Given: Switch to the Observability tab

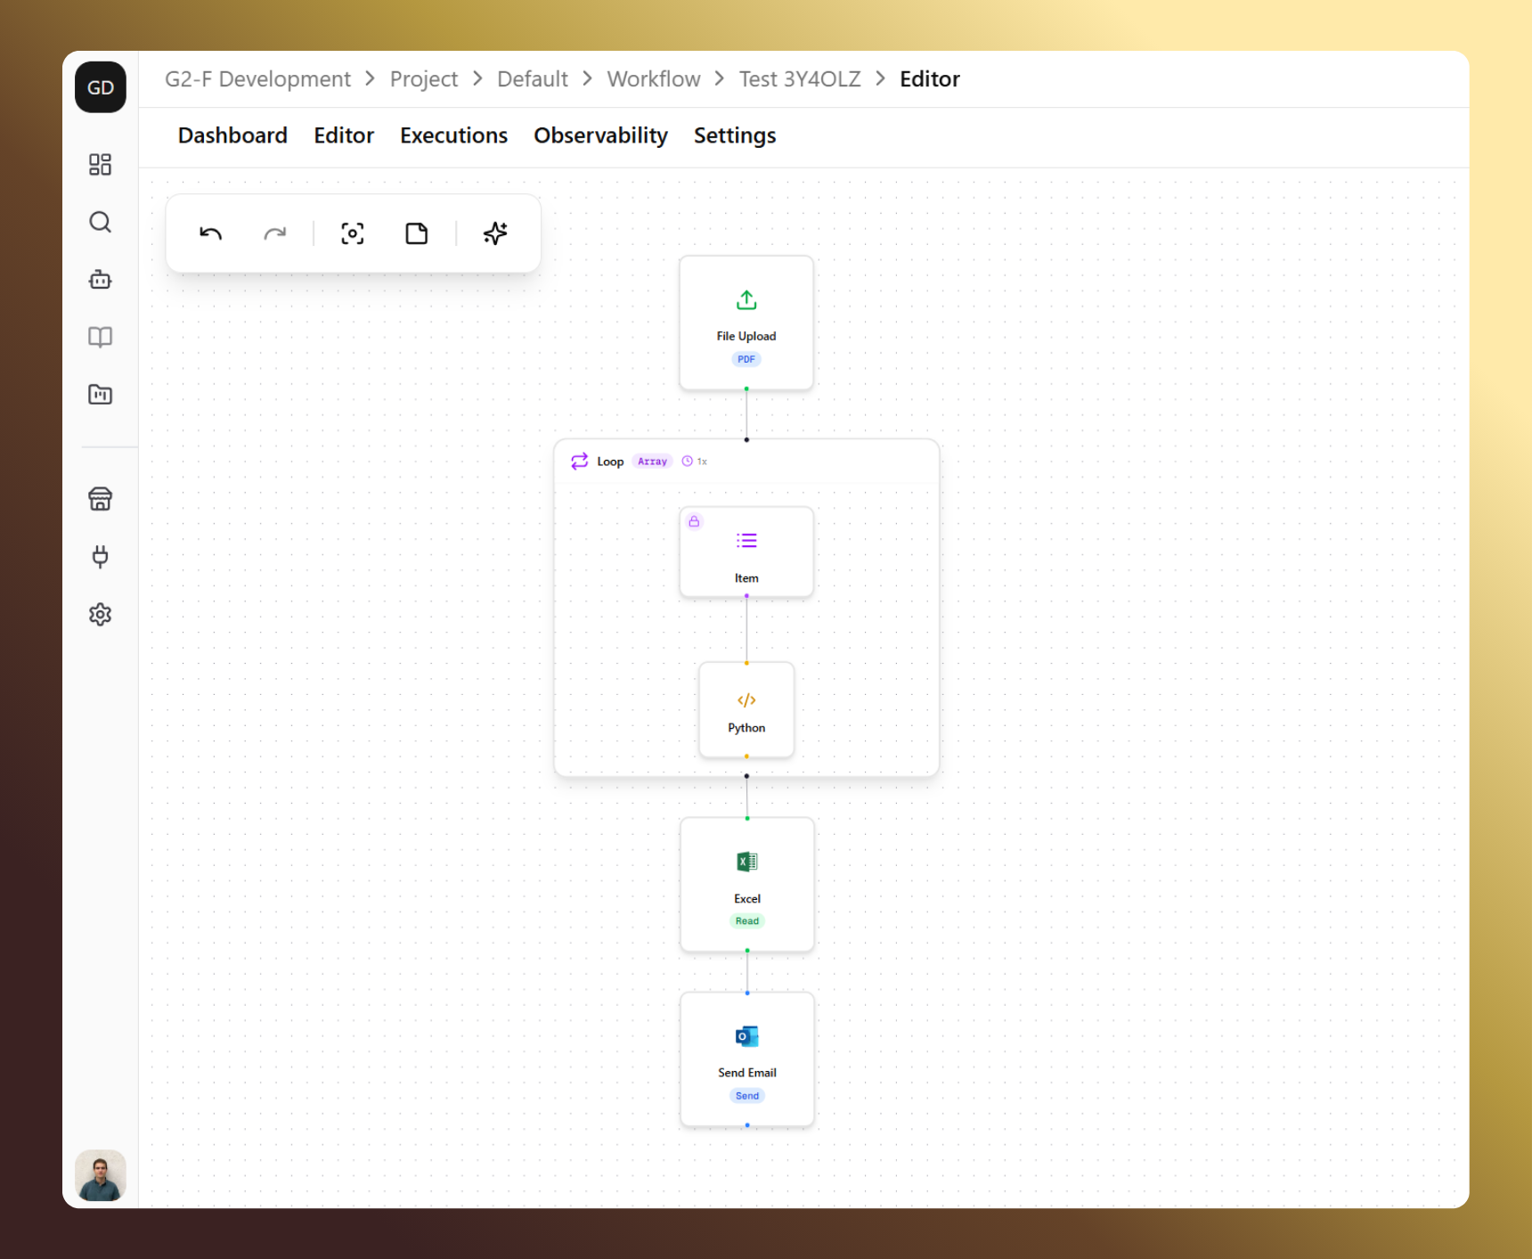Looking at the screenshot, I should (600, 135).
